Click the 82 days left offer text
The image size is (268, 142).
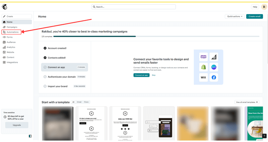pyautogui.click(x=16, y=118)
